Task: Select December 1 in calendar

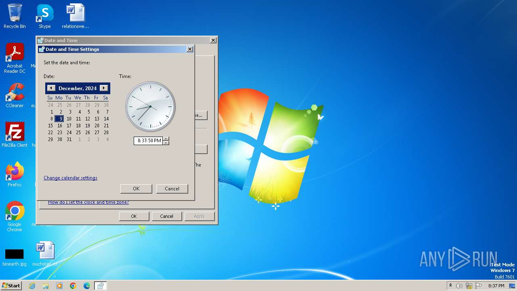Action: [52, 112]
